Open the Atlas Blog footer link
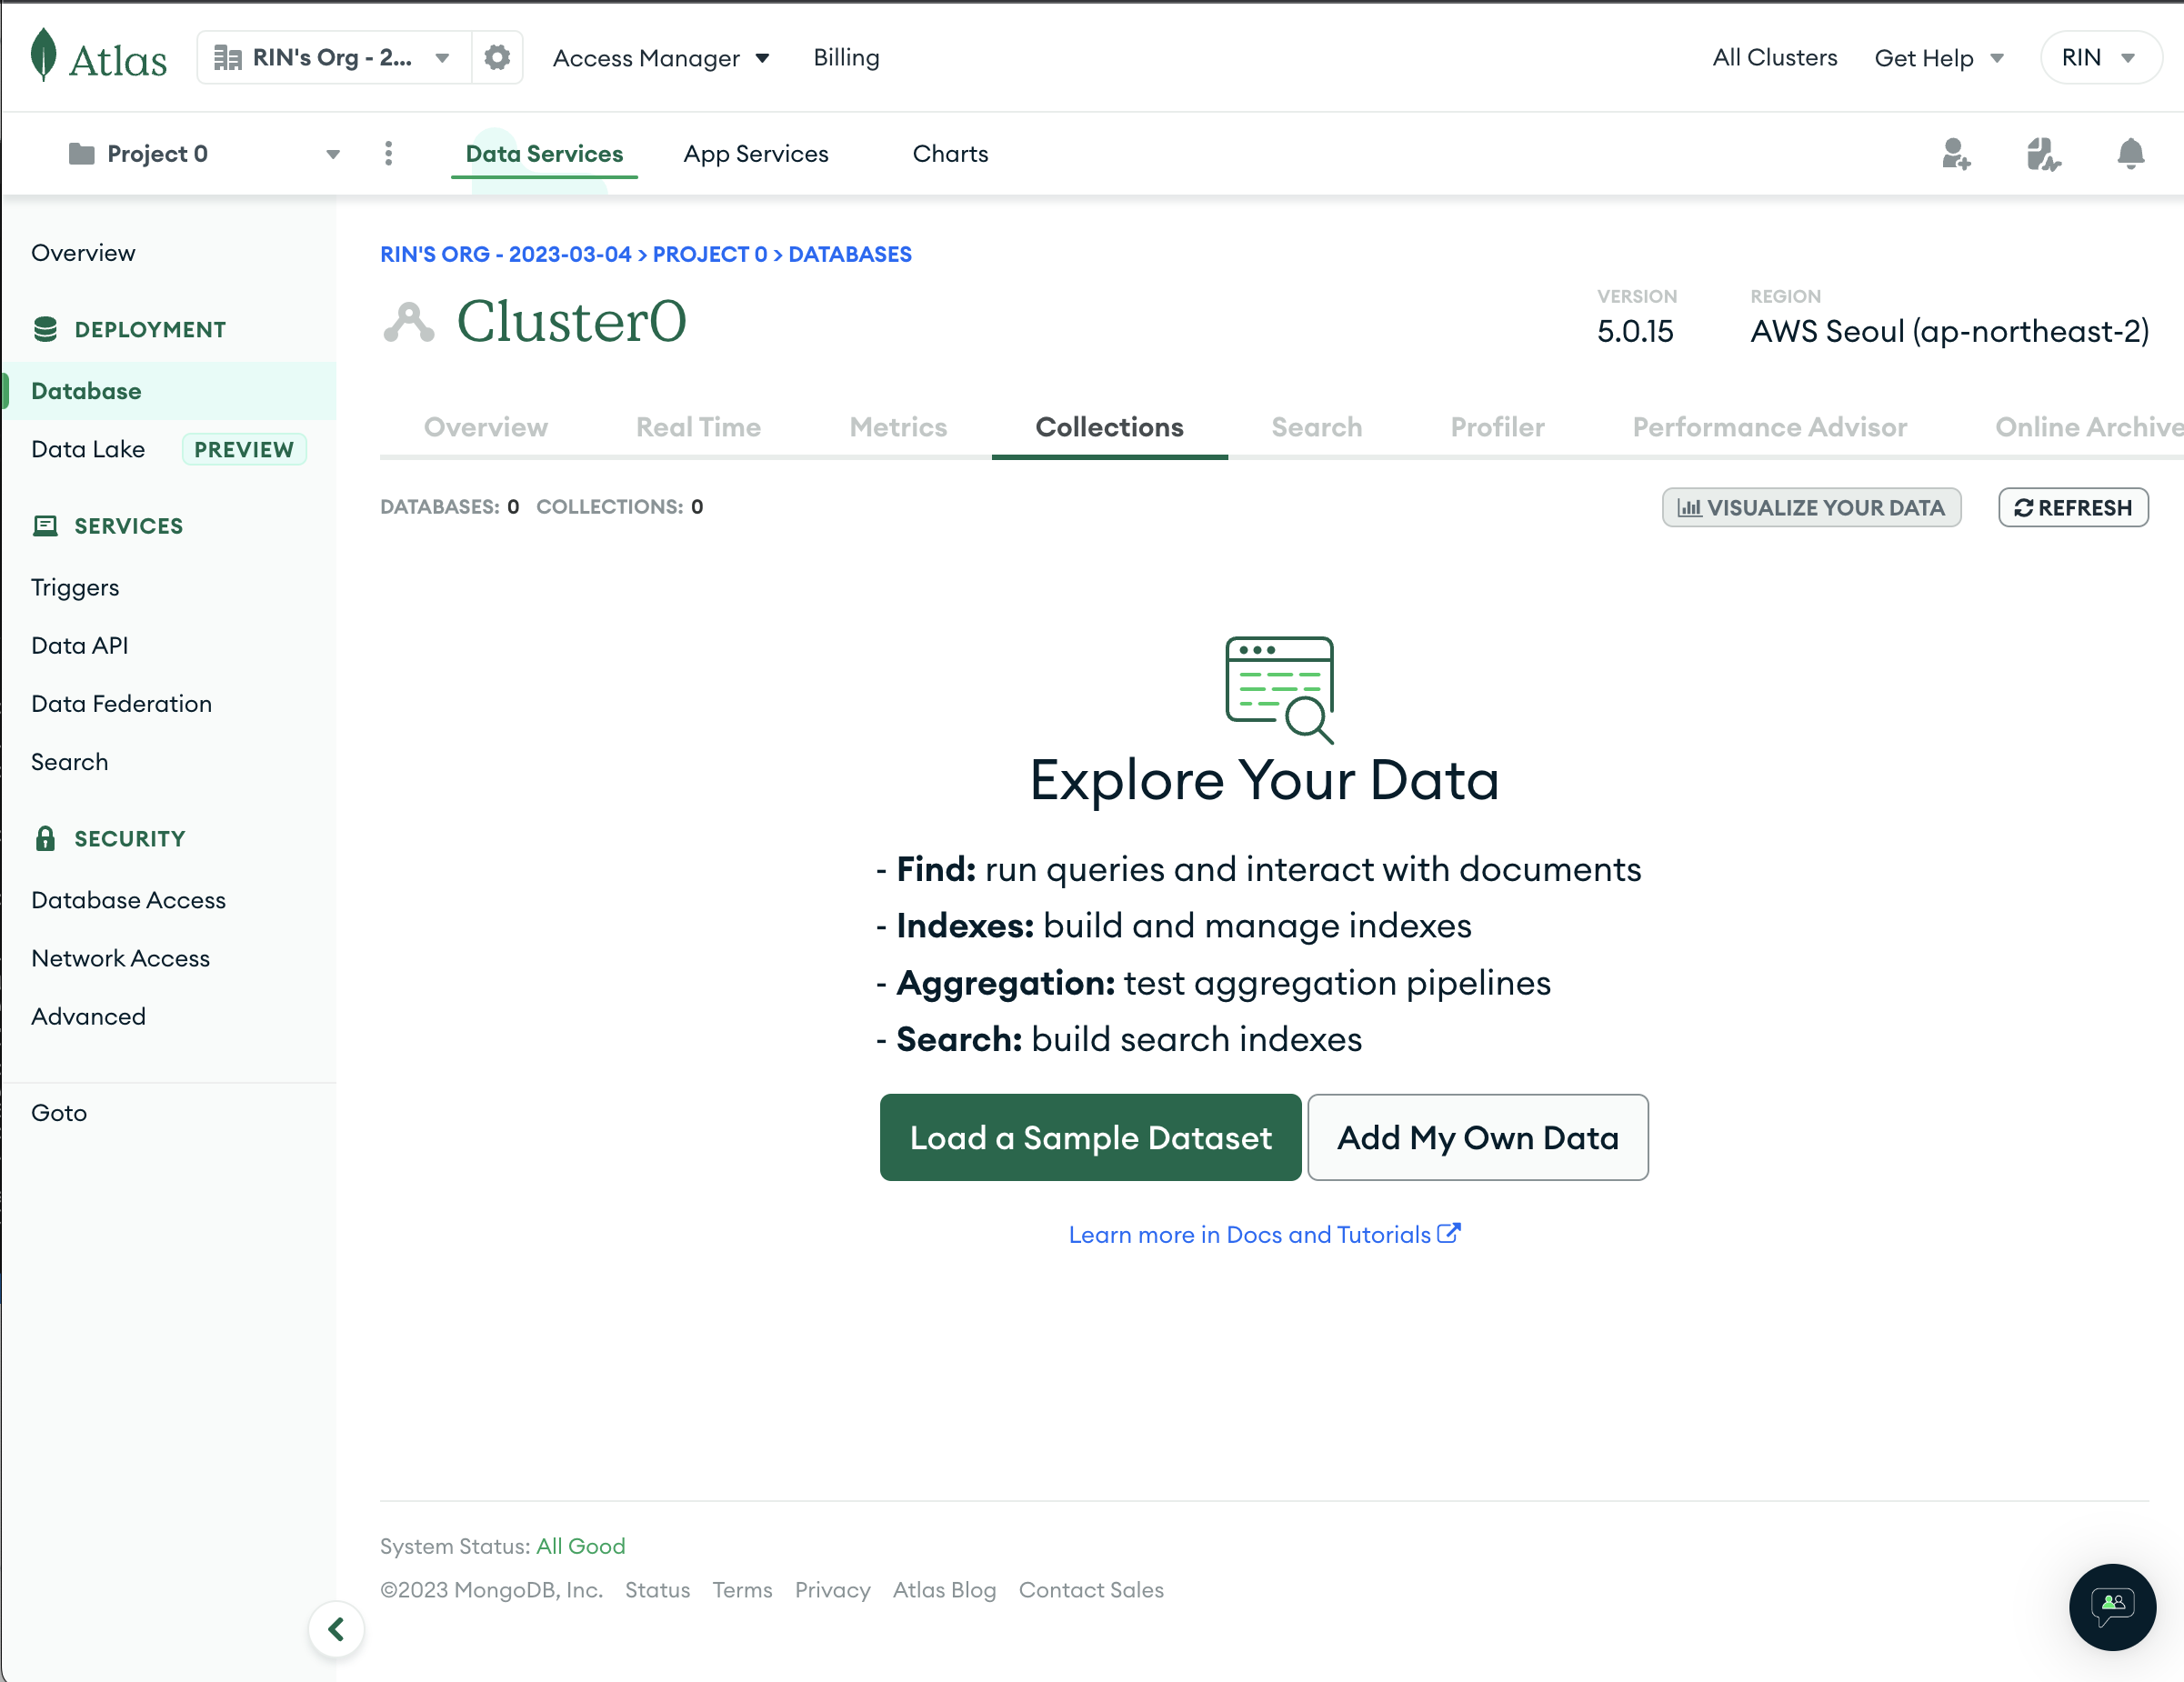 tap(944, 1590)
